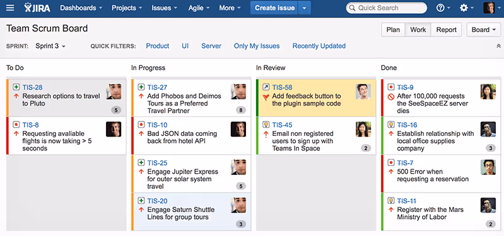Collapse the board header with double chevron

(498, 46)
